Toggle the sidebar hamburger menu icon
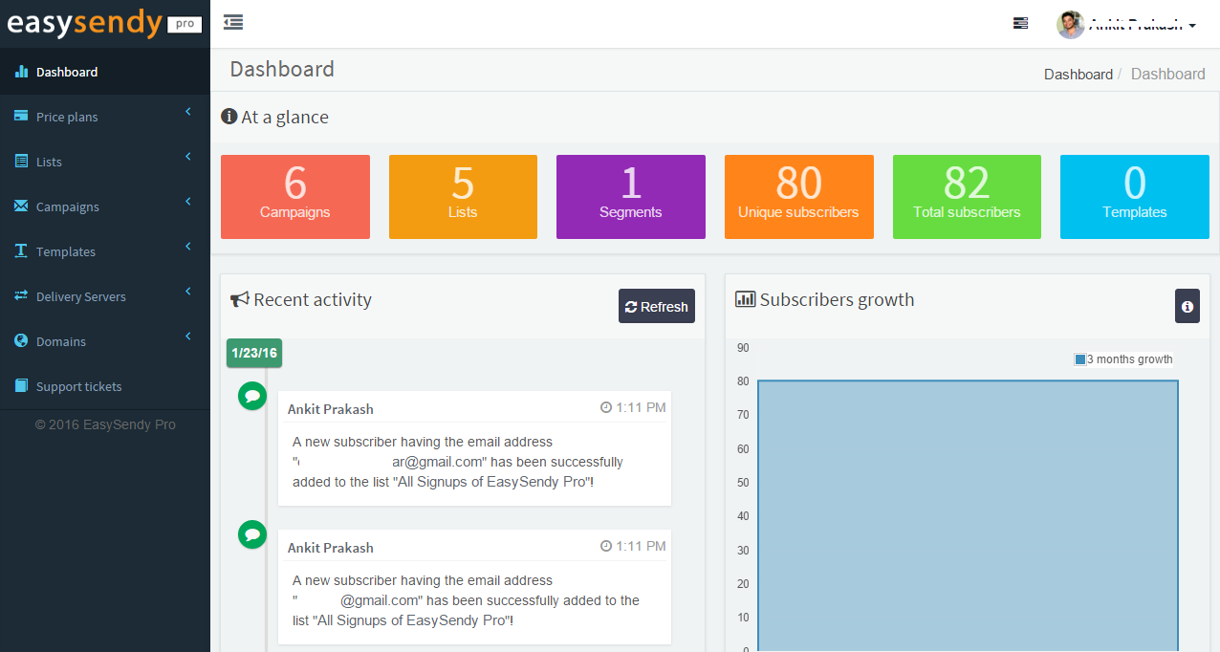Image resolution: width=1220 pixels, height=652 pixels. click(232, 22)
